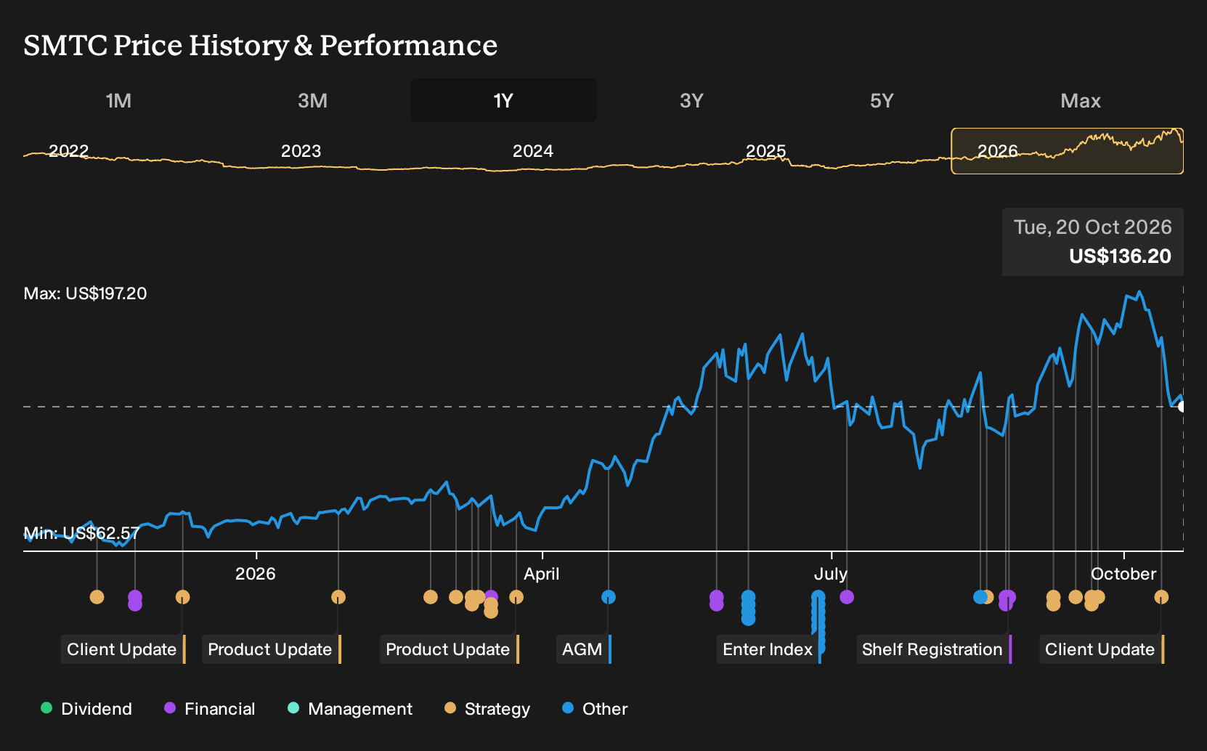Screen dimensions: 1207x751
Task: Toggle the Management legend filter
Action: coord(350,709)
